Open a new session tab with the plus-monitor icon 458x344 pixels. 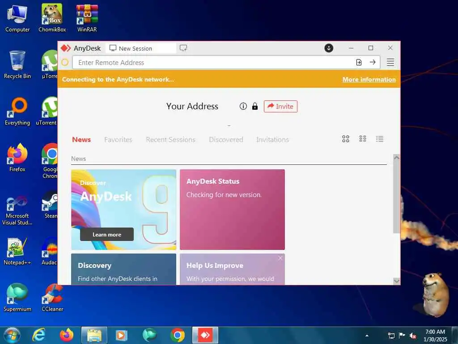pyautogui.click(x=183, y=48)
